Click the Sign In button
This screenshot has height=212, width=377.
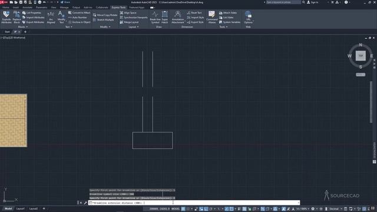313,2
